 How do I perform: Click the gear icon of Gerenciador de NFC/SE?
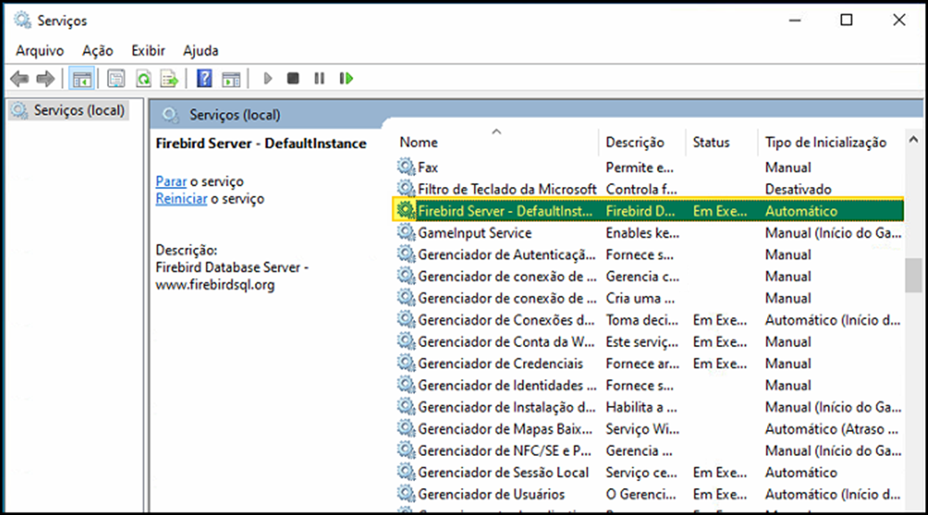[x=406, y=451]
